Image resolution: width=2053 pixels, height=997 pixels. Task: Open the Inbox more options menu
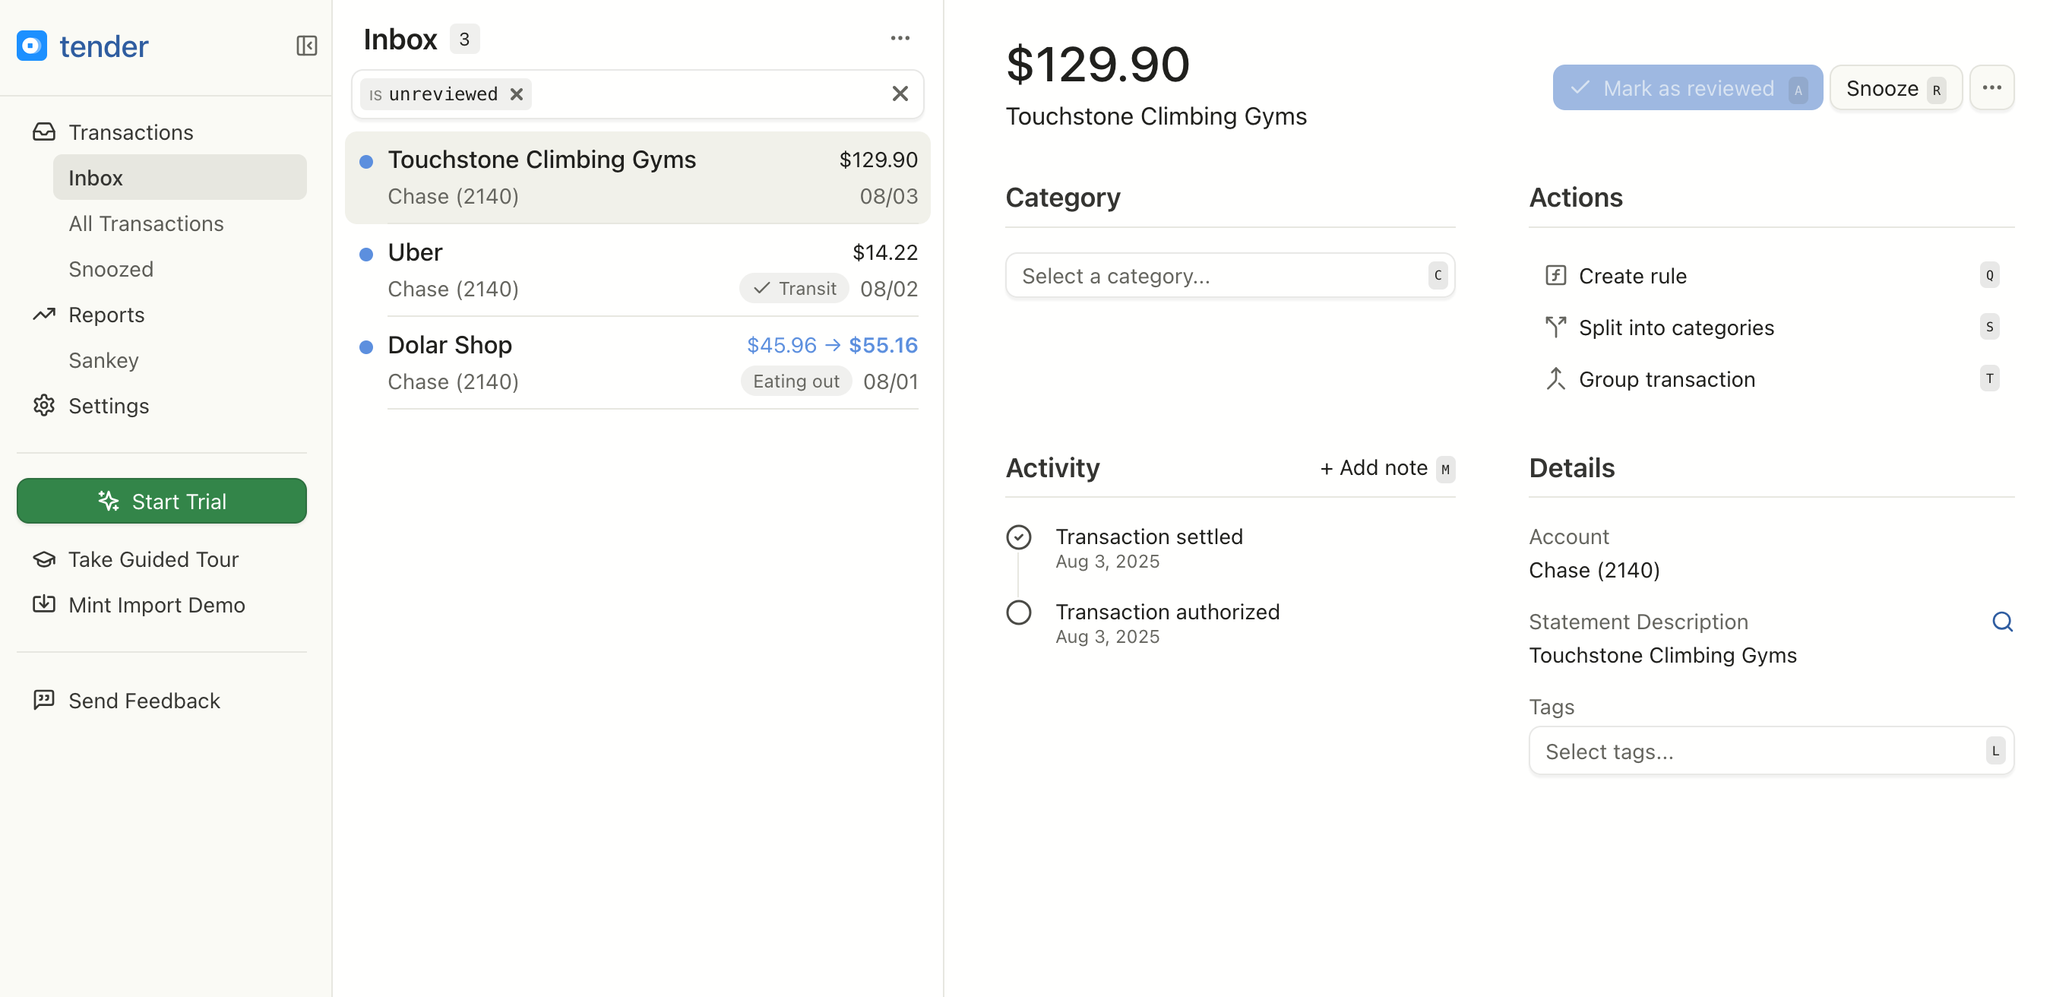pyautogui.click(x=900, y=38)
